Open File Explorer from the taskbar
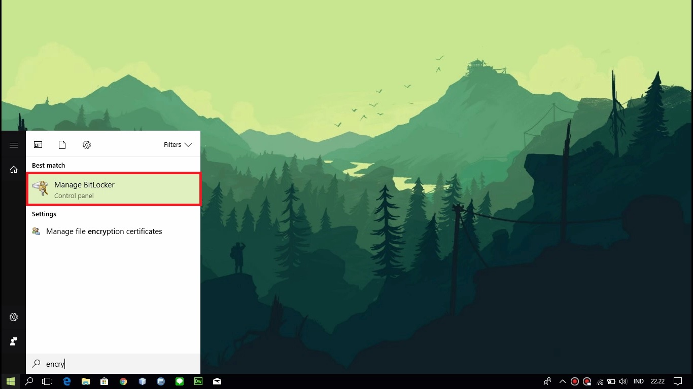 (x=86, y=381)
